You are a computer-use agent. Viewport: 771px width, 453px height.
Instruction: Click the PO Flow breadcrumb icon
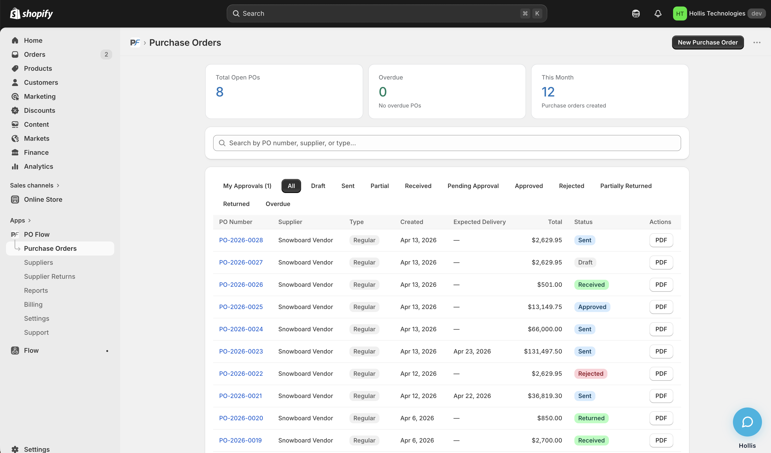coord(135,42)
